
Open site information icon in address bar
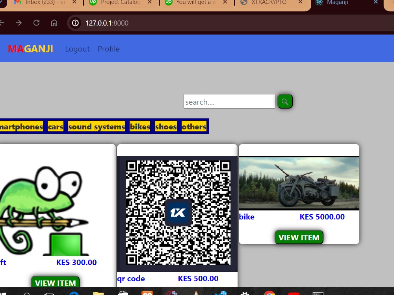pyautogui.click(x=75, y=23)
